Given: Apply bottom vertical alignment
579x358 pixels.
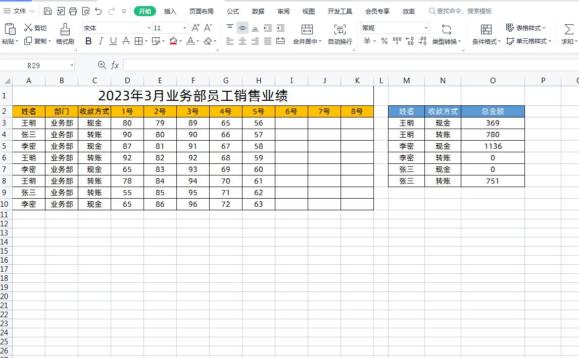Looking at the screenshot, I should pos(255,28).
